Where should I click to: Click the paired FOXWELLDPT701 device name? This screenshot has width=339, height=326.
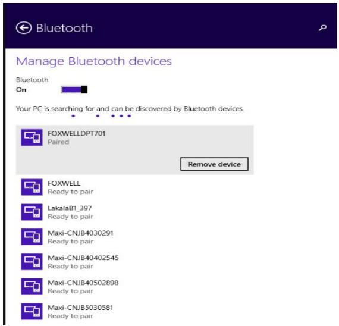tap(77, 133)
